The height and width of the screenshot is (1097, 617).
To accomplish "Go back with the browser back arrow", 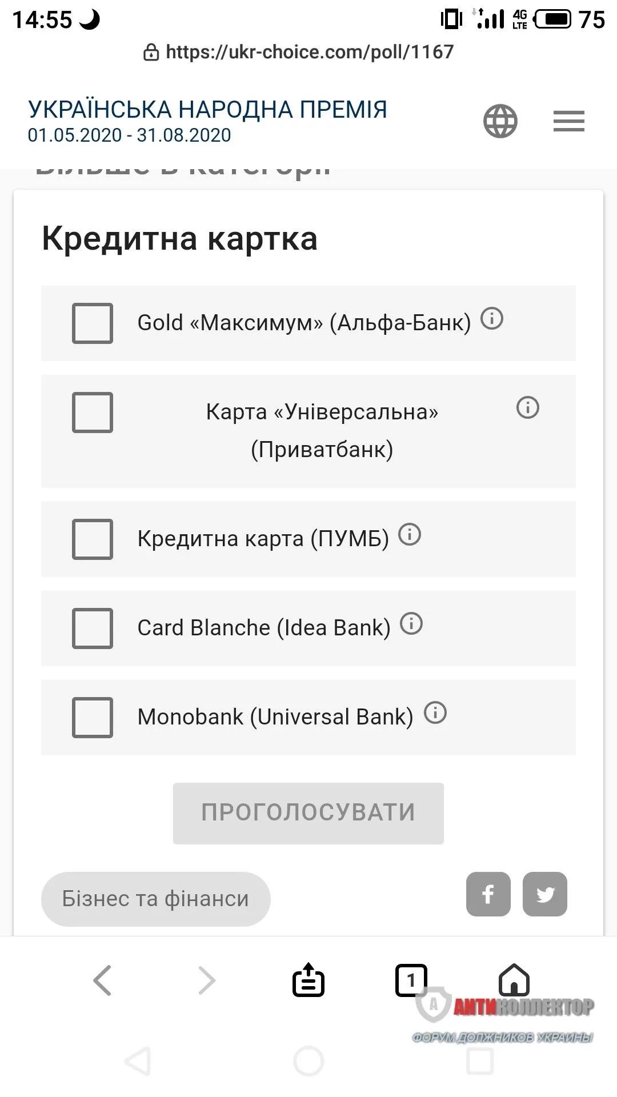I will [103, 980].
